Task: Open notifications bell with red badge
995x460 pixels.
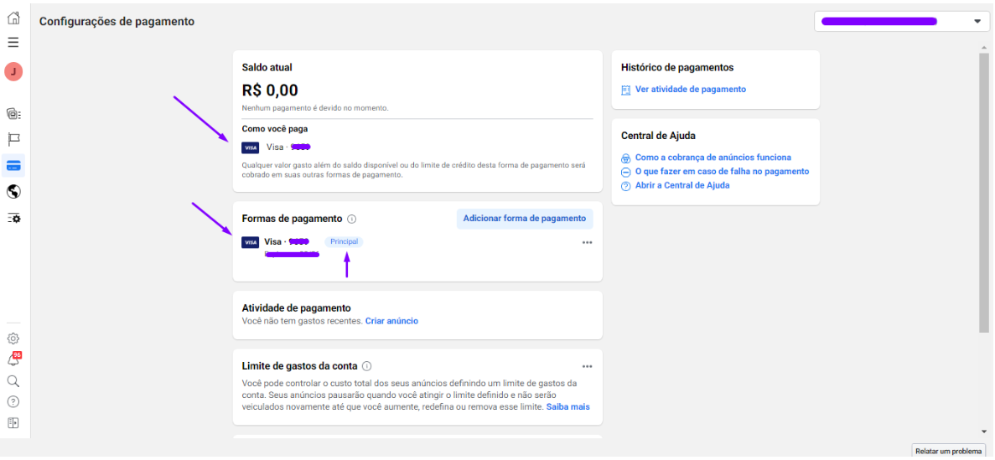Action: tap(13, 359)
